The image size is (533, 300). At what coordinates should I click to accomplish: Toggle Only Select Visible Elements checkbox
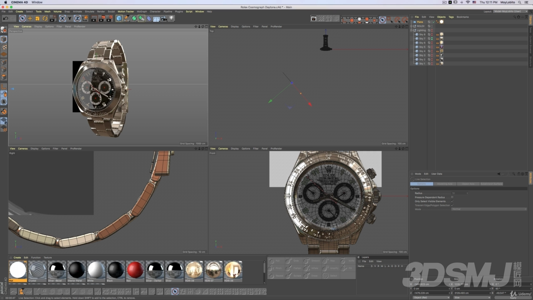point(452,201)
